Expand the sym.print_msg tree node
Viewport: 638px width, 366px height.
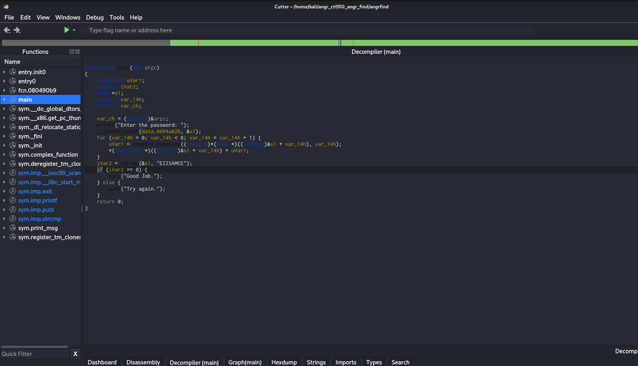4,228
